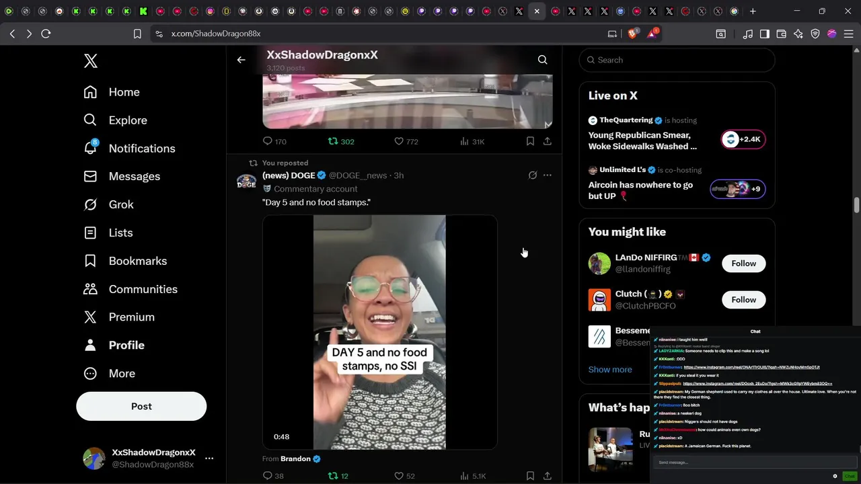Open the Home page from sidebar
Image resolution: width=861 pixels, height=484 pixels.
112,92
